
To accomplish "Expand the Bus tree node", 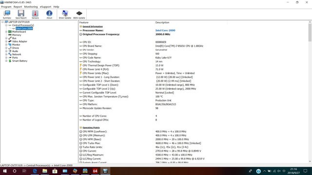I will (6, 38).
